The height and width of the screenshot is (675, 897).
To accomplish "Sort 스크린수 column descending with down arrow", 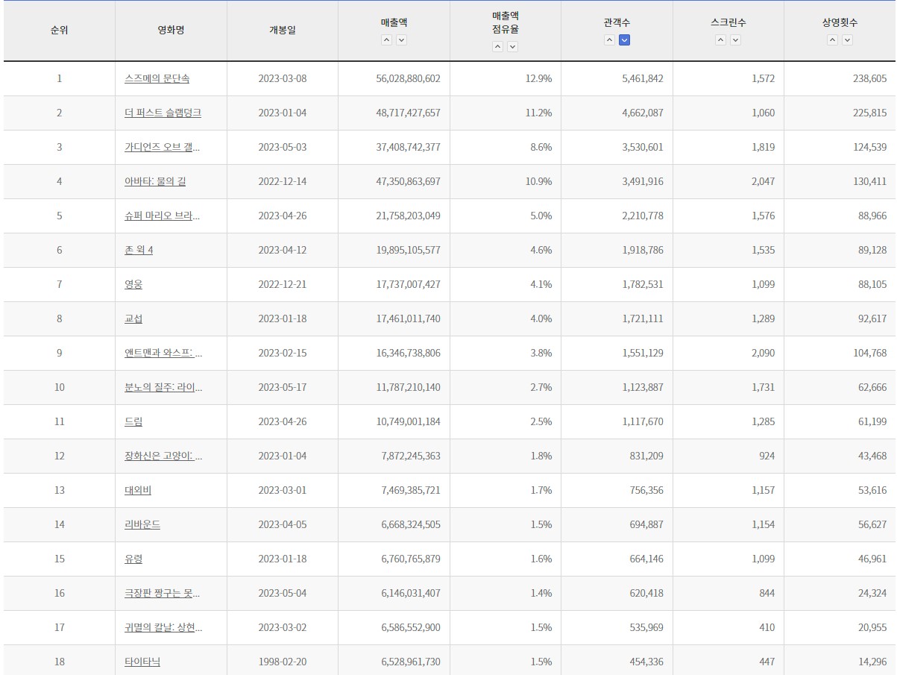I will (735, 40).
